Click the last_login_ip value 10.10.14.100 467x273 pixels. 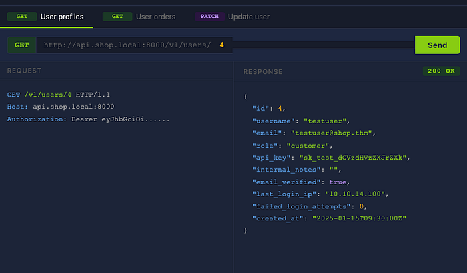355,194
